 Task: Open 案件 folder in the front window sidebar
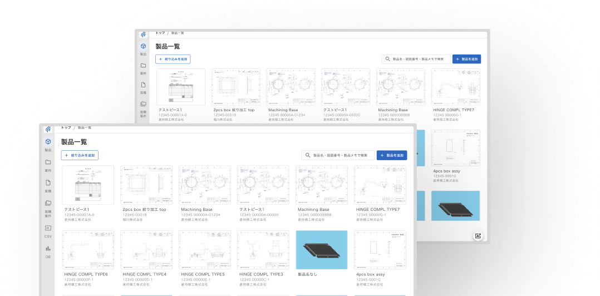click(x=48, y=165)
